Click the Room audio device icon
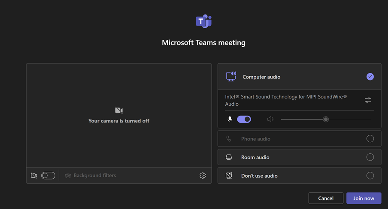The image size is (388, 209). [229, 157]
